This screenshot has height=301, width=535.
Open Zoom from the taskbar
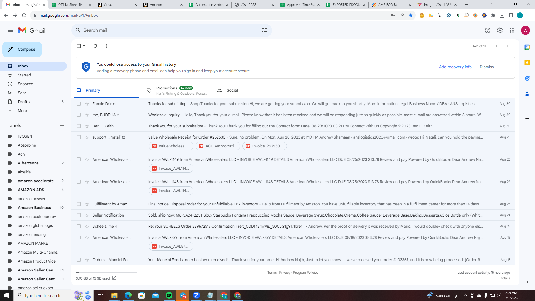(196, 295)
